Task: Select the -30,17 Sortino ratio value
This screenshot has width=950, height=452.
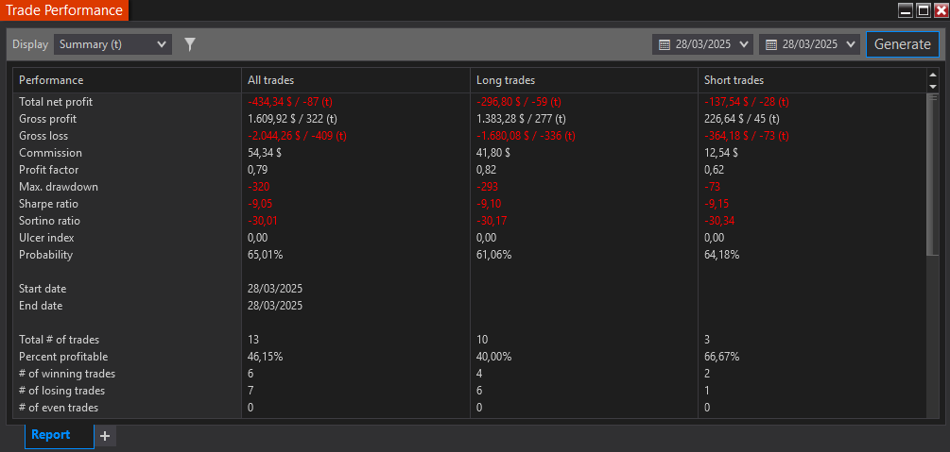Action: (492, 221)
